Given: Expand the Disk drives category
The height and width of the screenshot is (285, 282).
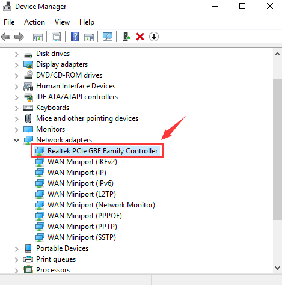Looking at the screenshot, I should (17, 54).
